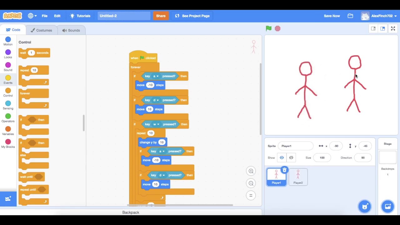
Task: Switch to the Code tab
Action: tap(13, 30)
